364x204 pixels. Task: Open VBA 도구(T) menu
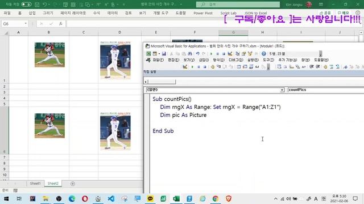pos(268,60)
